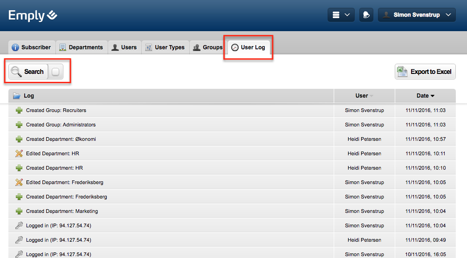
Task: Click the pencil icon for Edited Department: HR
Action: click(19, 153)
